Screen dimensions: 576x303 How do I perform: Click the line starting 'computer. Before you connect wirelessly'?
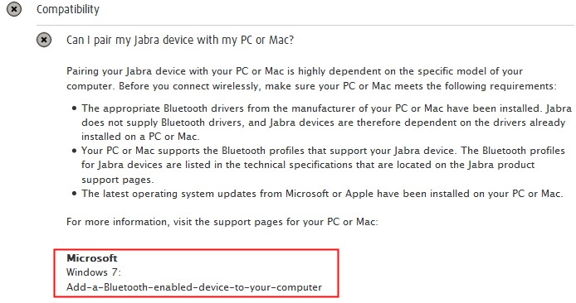coord(311,86)
